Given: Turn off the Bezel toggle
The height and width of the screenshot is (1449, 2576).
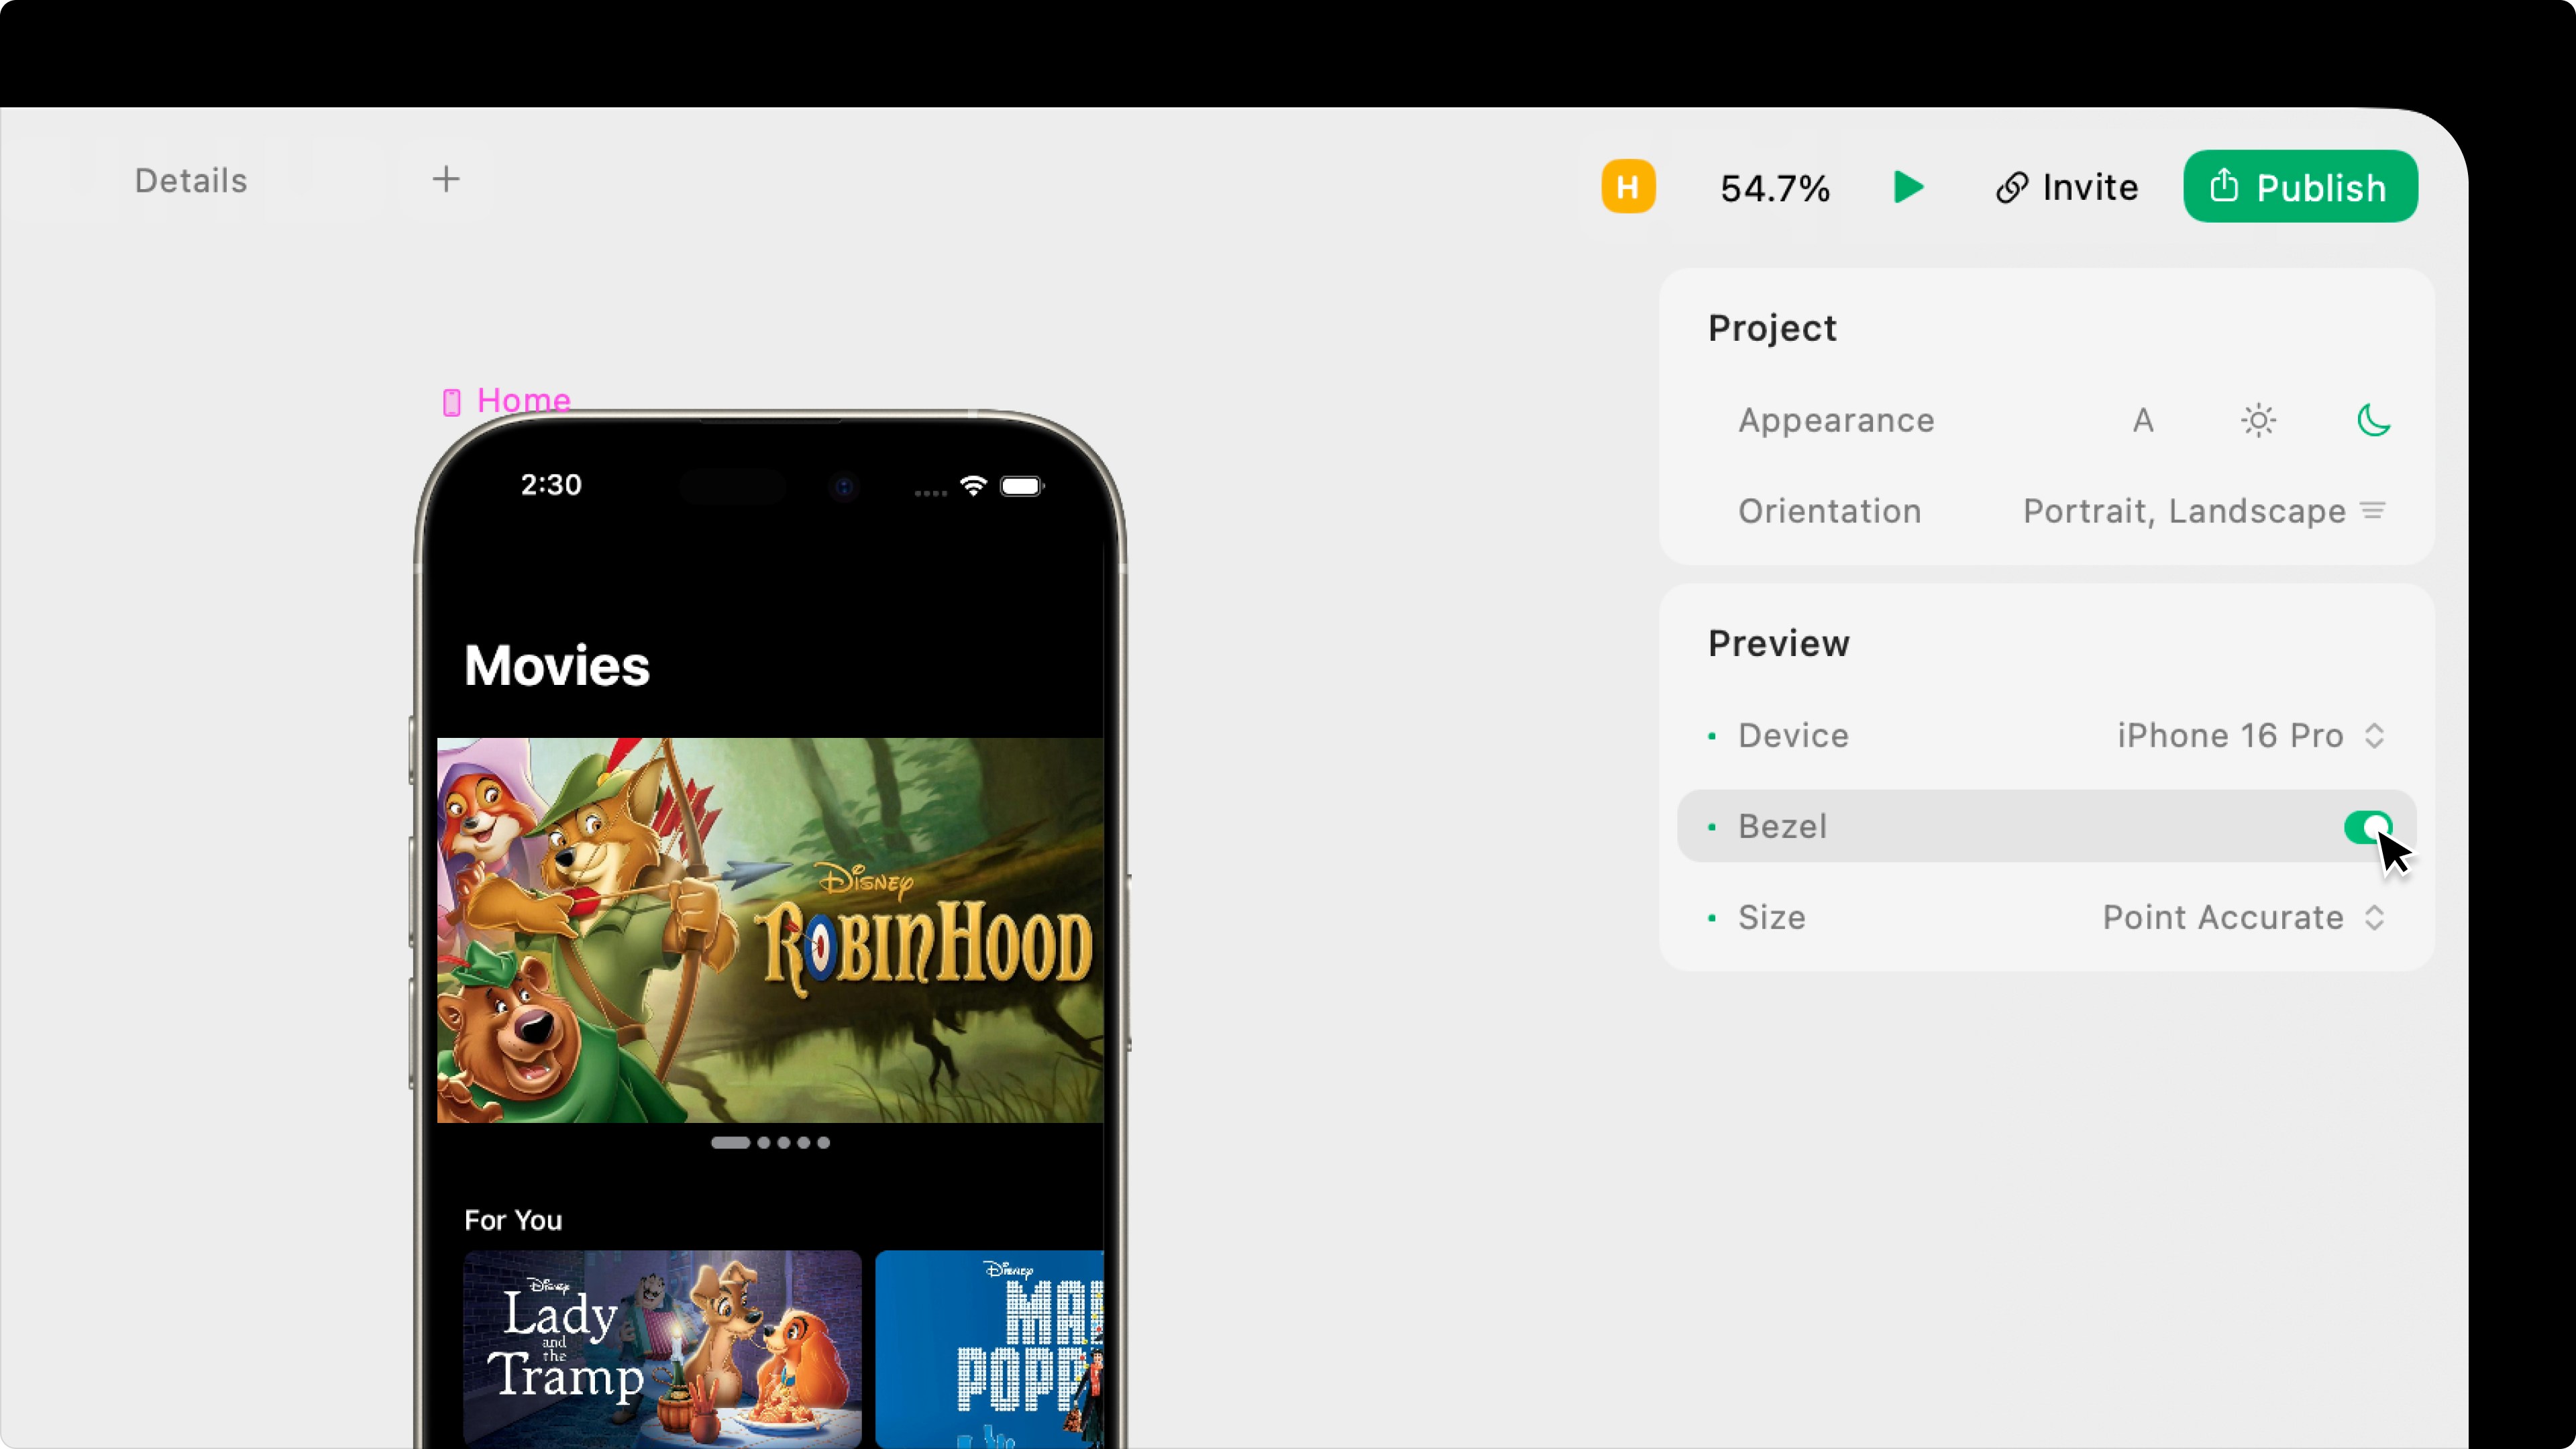Looking at the screenshot, I should [x=2367, y=827].
